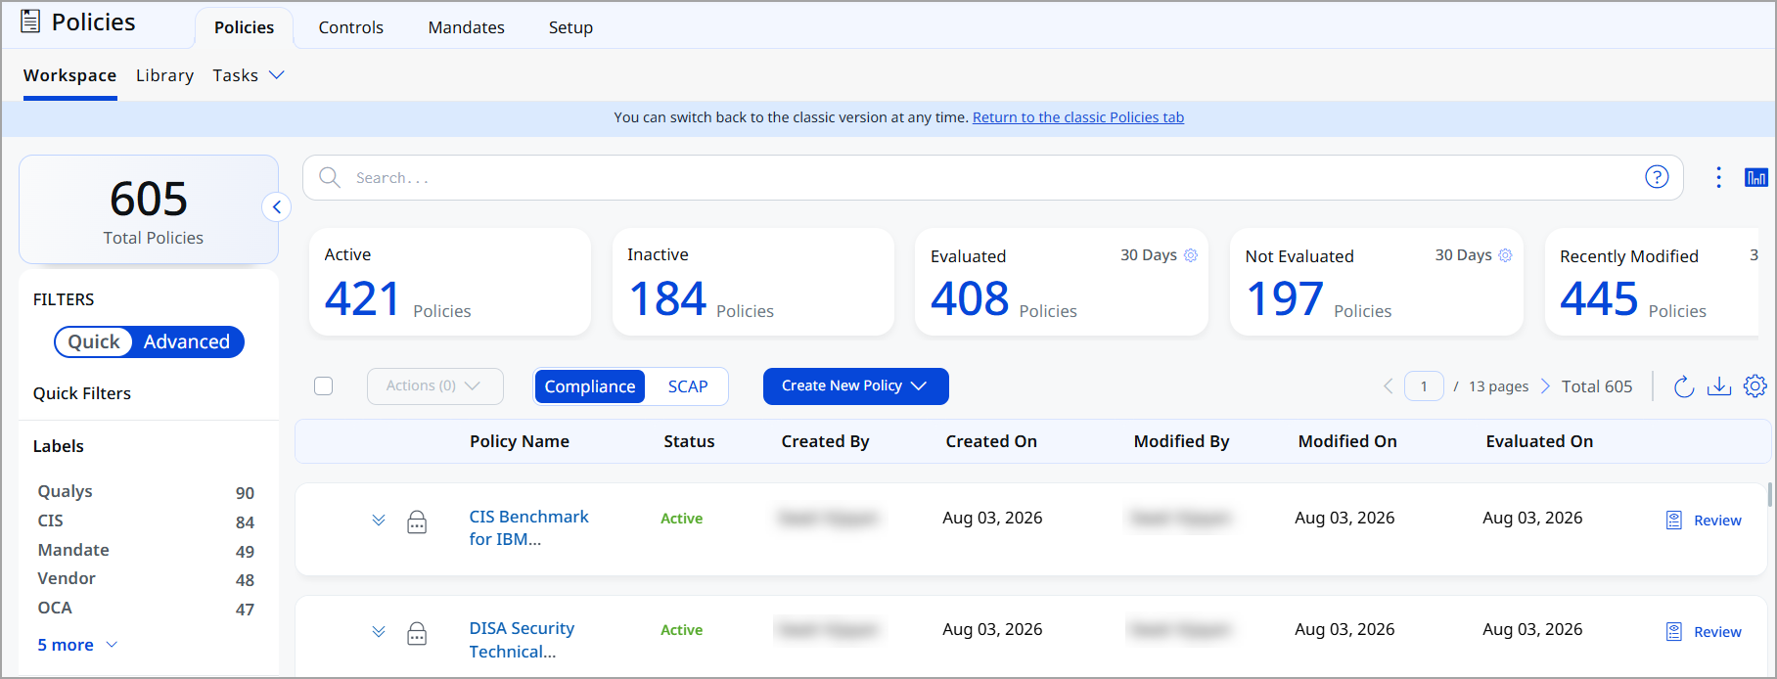The image size is (1777, 679).
Task: Switch to the Workspace sub-tab
Action: pos(69,75)
